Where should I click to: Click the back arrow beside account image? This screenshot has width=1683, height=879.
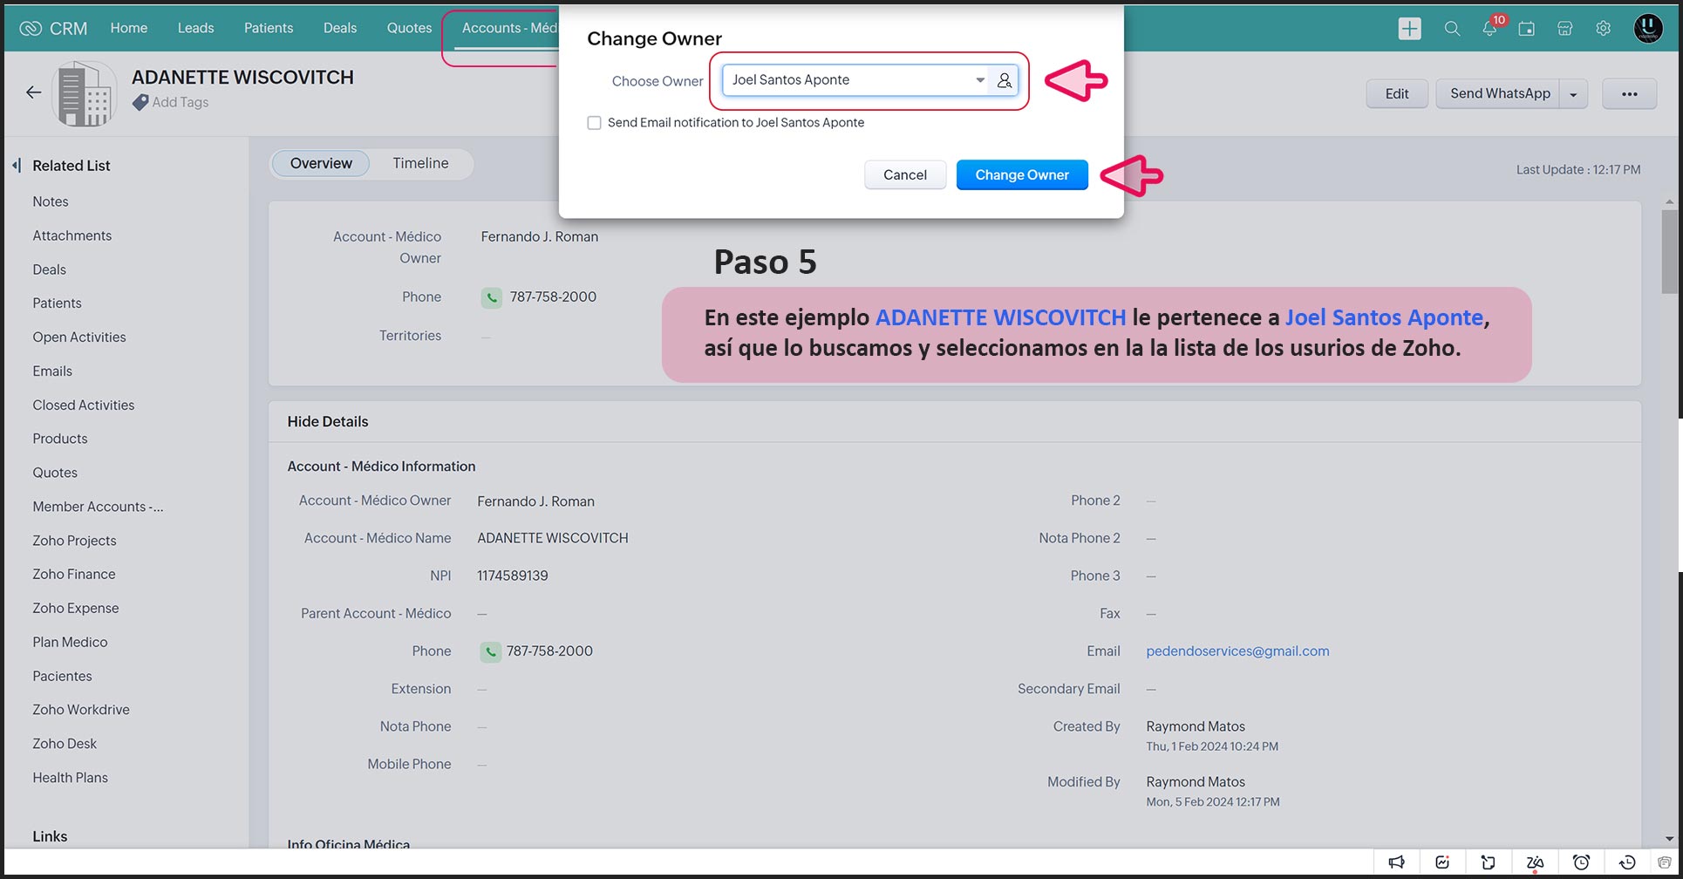[34, 92]
